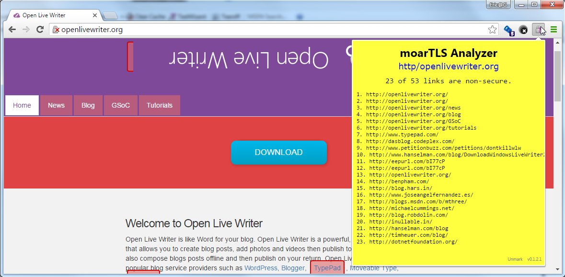The height and width of the screenshot is (277, 565).
Task: Select entry 10, the www.hanselman.com DownloadWindowsLiveWriter link
Action: [457, 155]
